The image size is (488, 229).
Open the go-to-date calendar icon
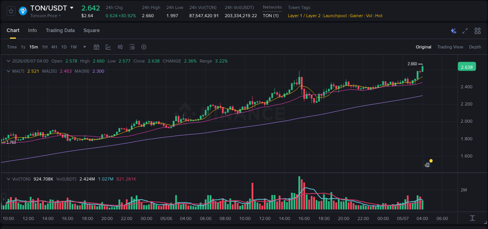click(96, 47)
